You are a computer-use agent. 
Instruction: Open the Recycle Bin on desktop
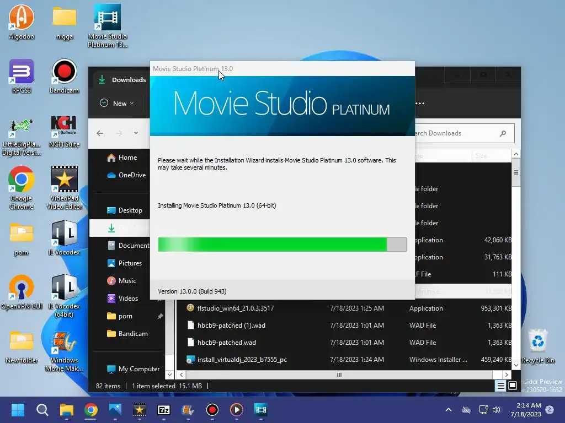coord(537,346)
